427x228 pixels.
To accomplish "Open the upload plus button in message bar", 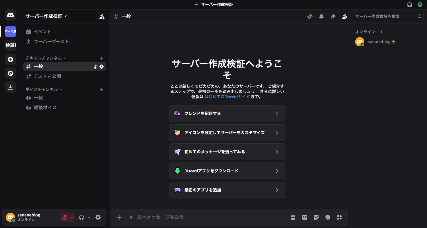I will click(119, 217).
